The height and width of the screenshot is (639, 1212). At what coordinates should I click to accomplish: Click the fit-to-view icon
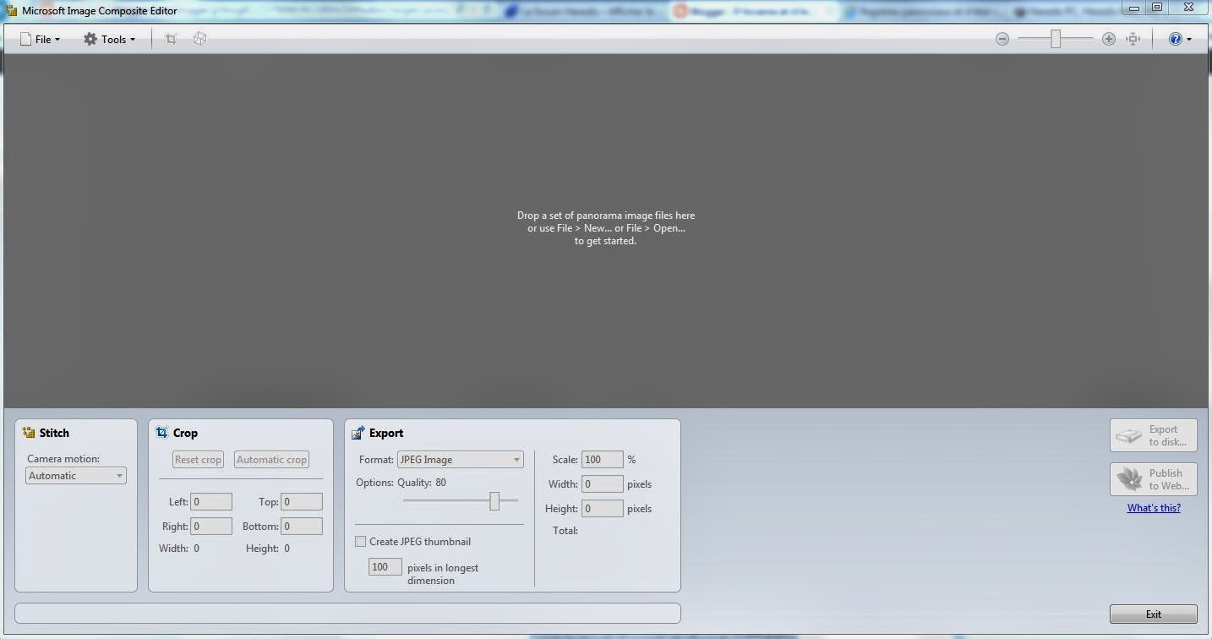pos(1133,38)
